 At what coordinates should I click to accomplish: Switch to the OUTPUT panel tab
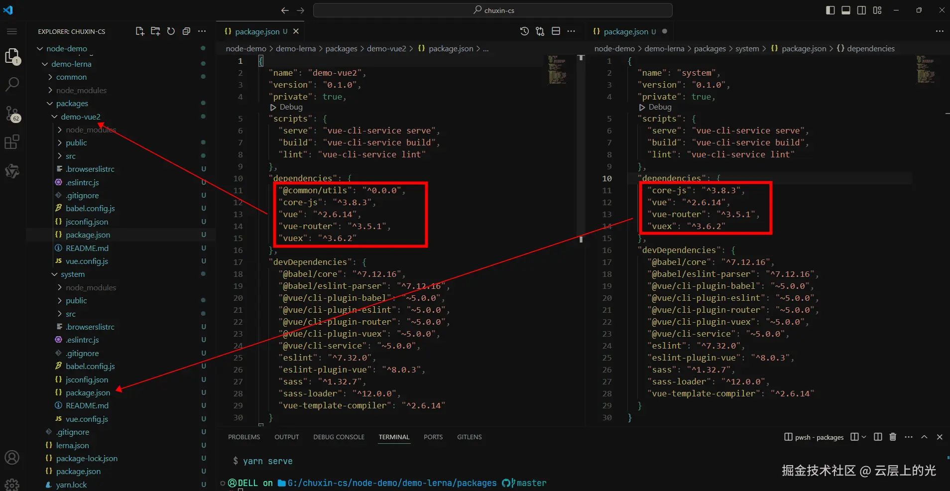coord(287,437)
